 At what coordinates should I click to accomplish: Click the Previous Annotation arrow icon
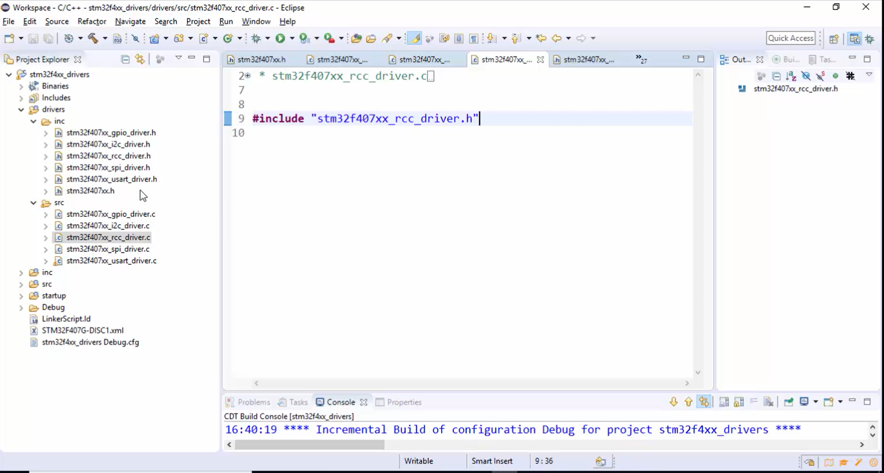pos(516,38)
